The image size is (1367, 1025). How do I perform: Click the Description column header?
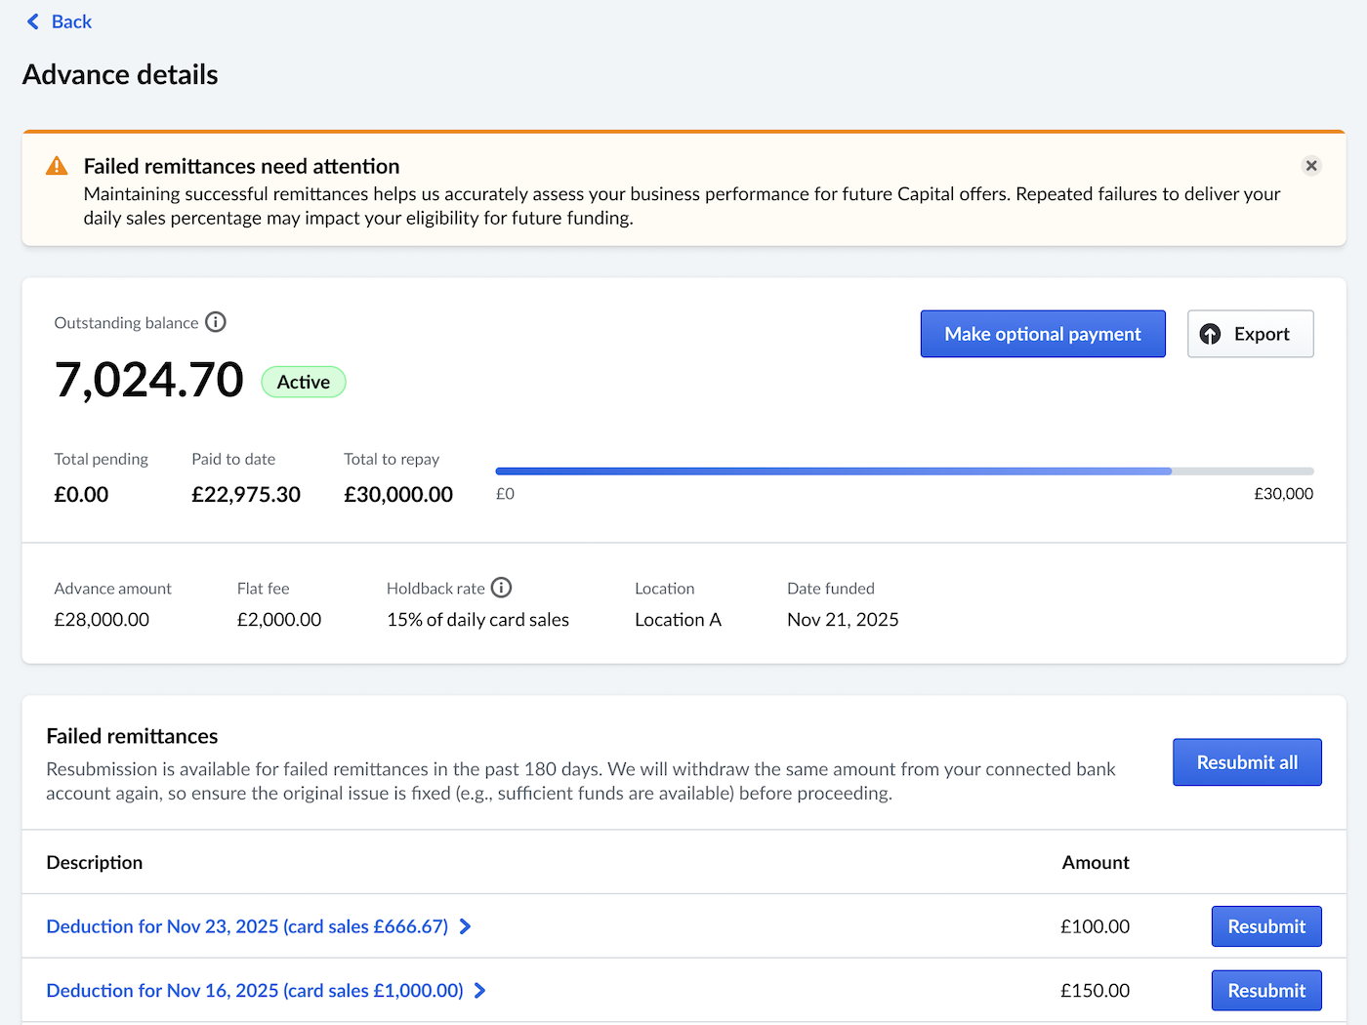(x=94, y=862)
